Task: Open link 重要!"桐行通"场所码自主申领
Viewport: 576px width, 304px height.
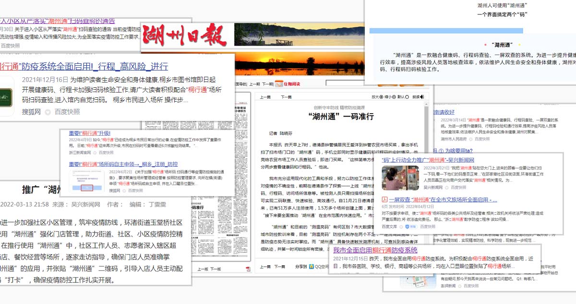Action: tap(123, 164)
